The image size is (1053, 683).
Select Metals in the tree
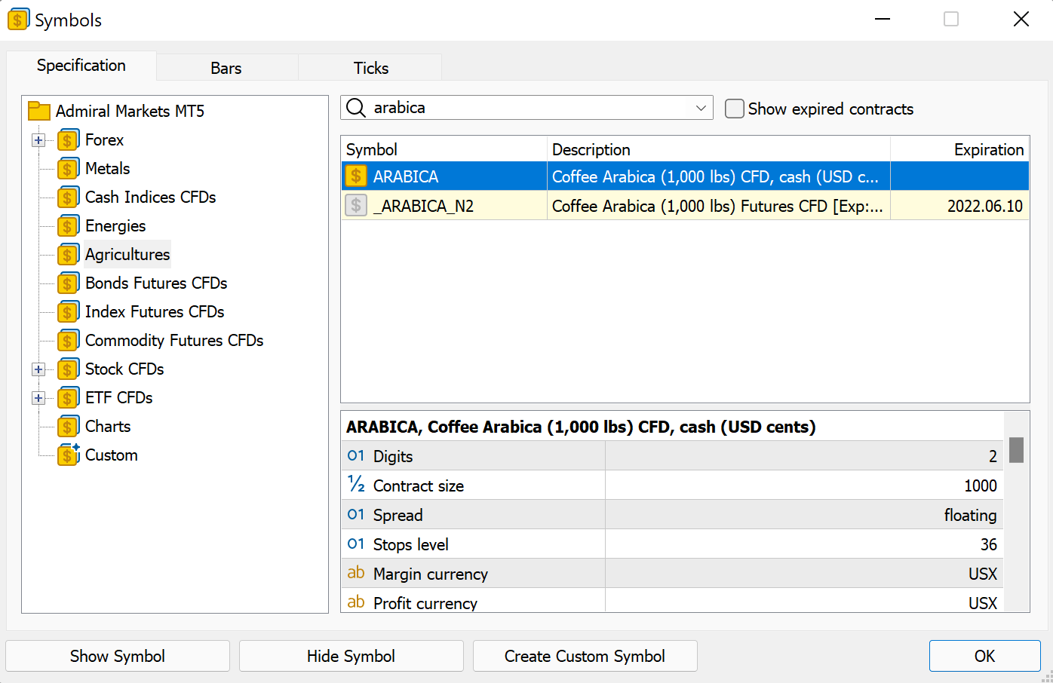click(107, 169)
